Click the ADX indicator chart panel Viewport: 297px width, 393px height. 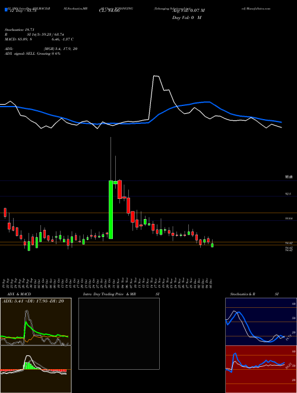(x=36, y=322)
